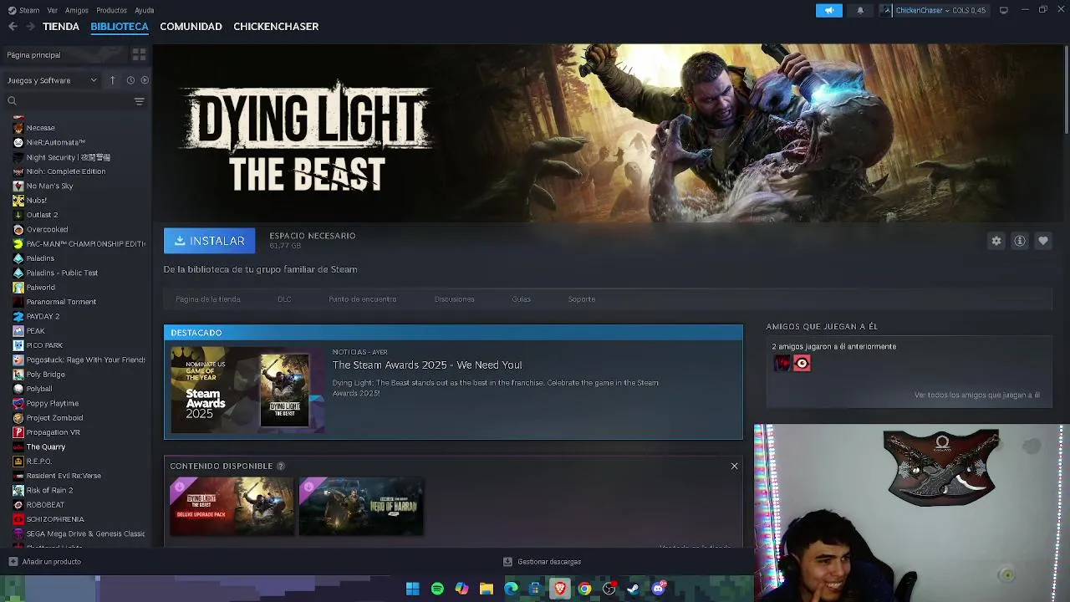This screenshot has width=1070, height=602.
Task: Show game info icon
Action: point(1020,241)
